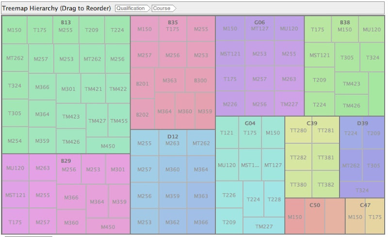Click the T228 cell in G04
Viewport: 388px width, 237px height.
(274, 199)
